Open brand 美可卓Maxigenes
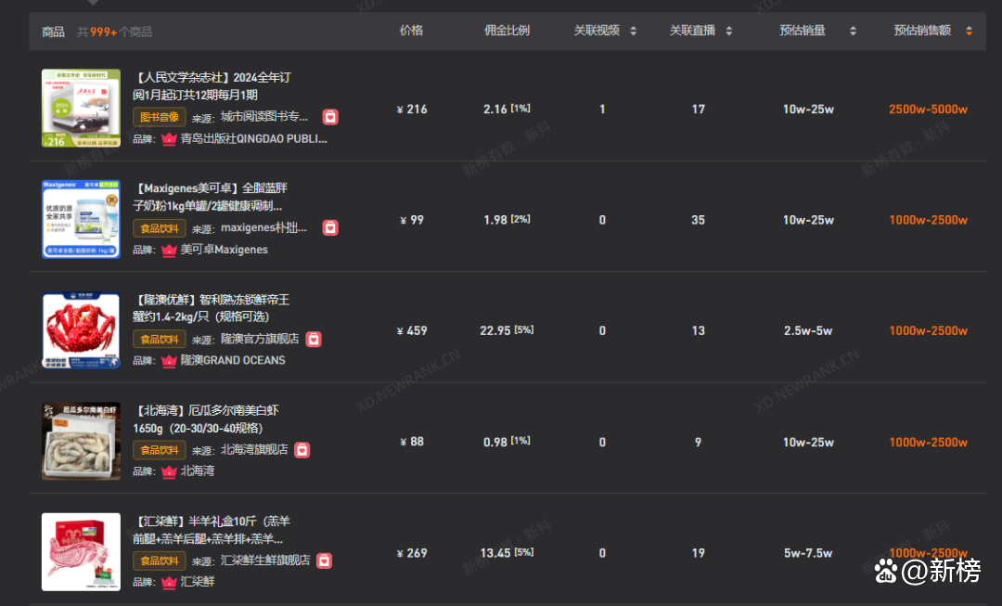Image resolution: width=1002 pixels, height=606 pixels. tap(225, 250)
